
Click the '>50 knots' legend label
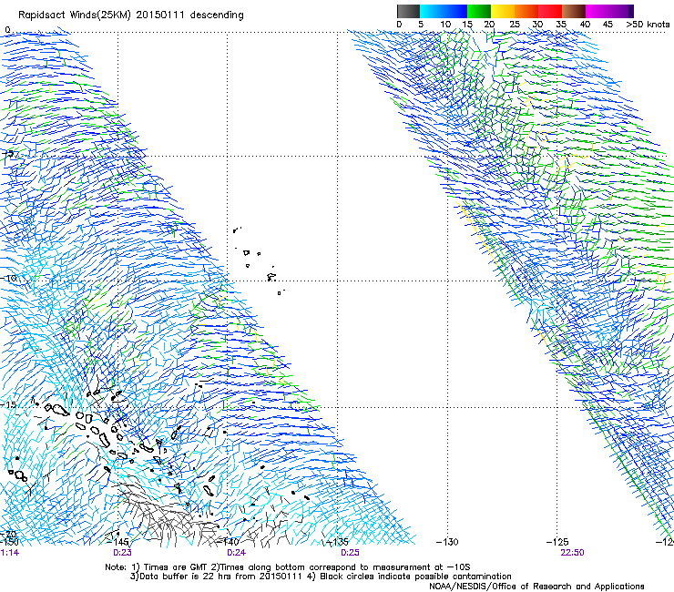(x=648, y=24)
